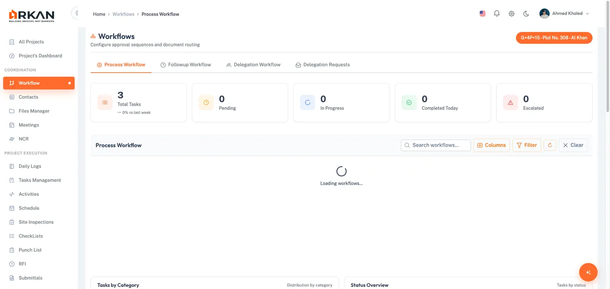Click the magnifier icon in the search bar
610x289 pixels.
[x=407, y=145]
